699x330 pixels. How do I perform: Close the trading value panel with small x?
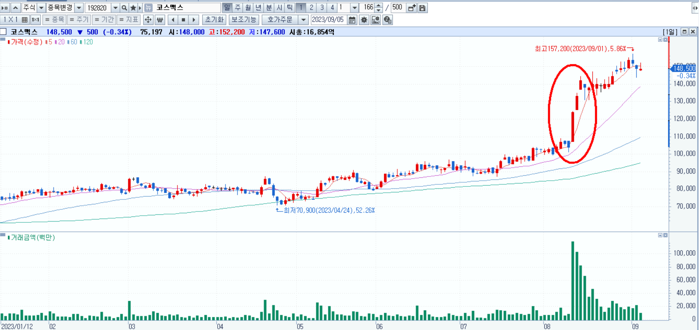coord(666,235)
